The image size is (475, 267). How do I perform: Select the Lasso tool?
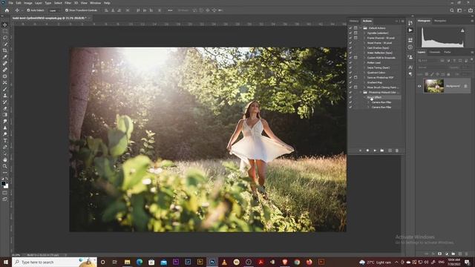[x=5, y=38]
